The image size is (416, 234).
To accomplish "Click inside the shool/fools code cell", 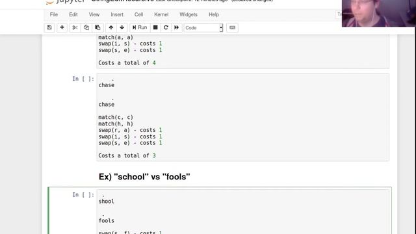I will 242,212.
